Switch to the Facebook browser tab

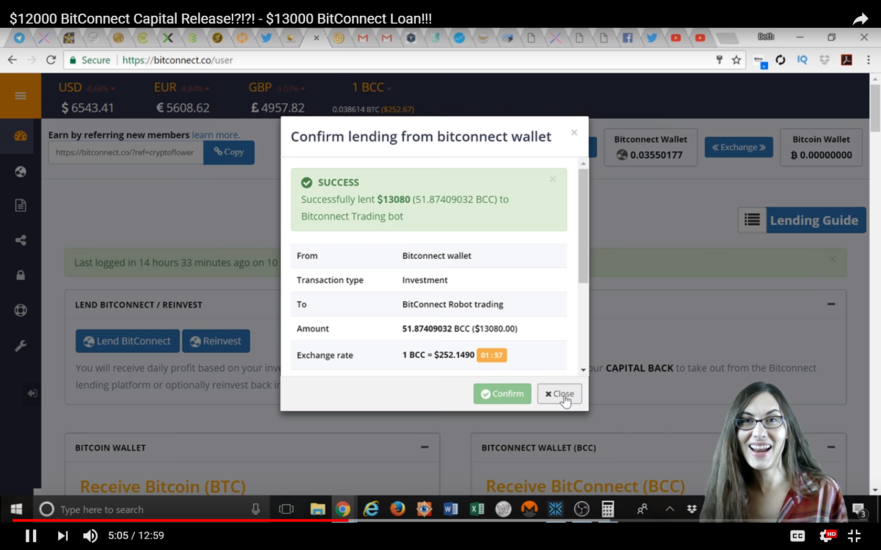[628, 38]
